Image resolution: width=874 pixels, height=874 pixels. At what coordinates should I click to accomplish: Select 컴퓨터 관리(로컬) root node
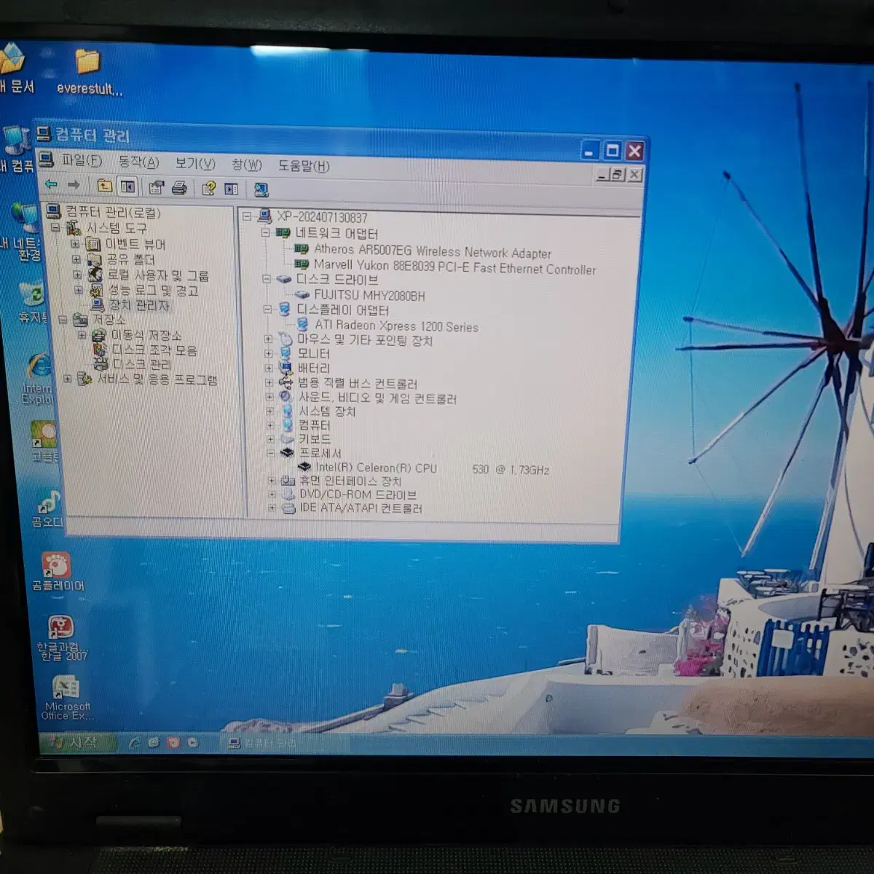(113, 212)
